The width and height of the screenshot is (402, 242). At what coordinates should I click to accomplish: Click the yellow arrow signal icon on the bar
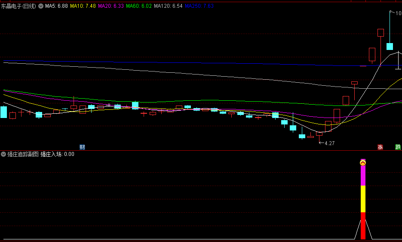(363, 163)
